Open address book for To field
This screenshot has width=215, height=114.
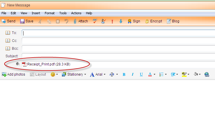click(x=8, y=33)
